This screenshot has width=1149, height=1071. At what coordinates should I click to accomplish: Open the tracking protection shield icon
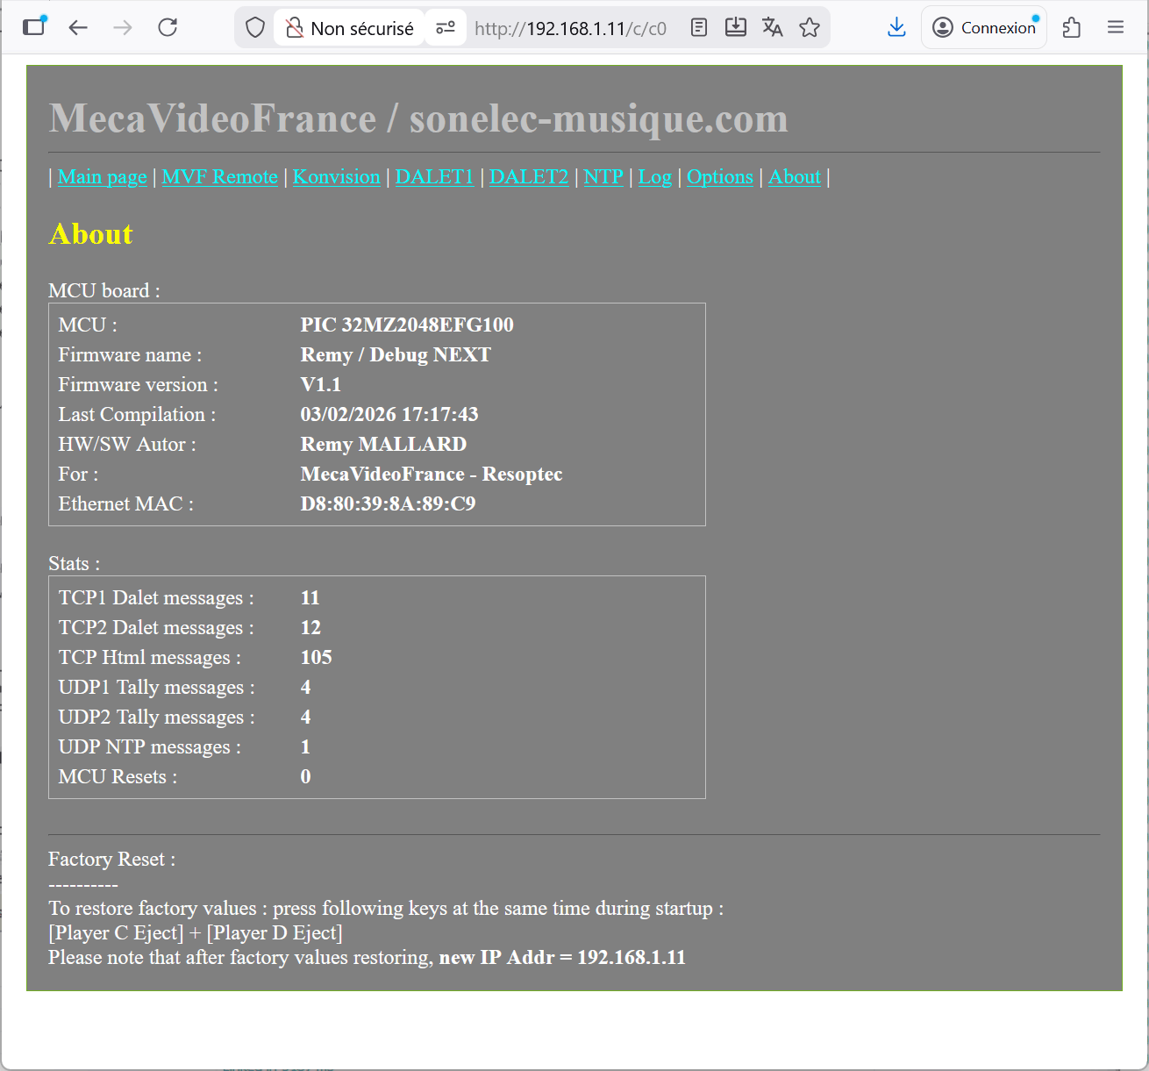click(x=255, y=28)
